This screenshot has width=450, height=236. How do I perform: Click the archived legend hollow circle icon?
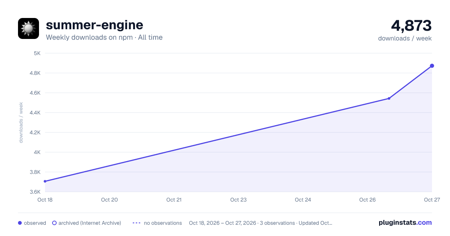point(54,223)
